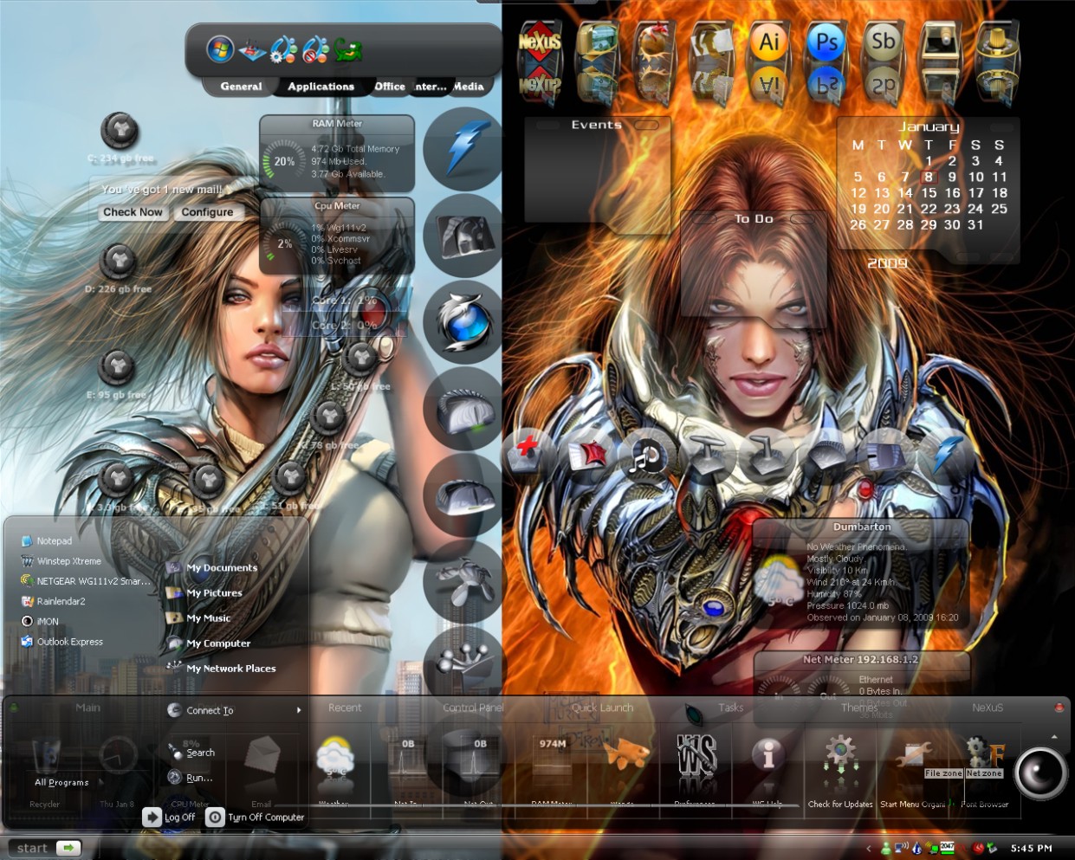
Task: Open the WS Help info icon
Action: point(767,754)
